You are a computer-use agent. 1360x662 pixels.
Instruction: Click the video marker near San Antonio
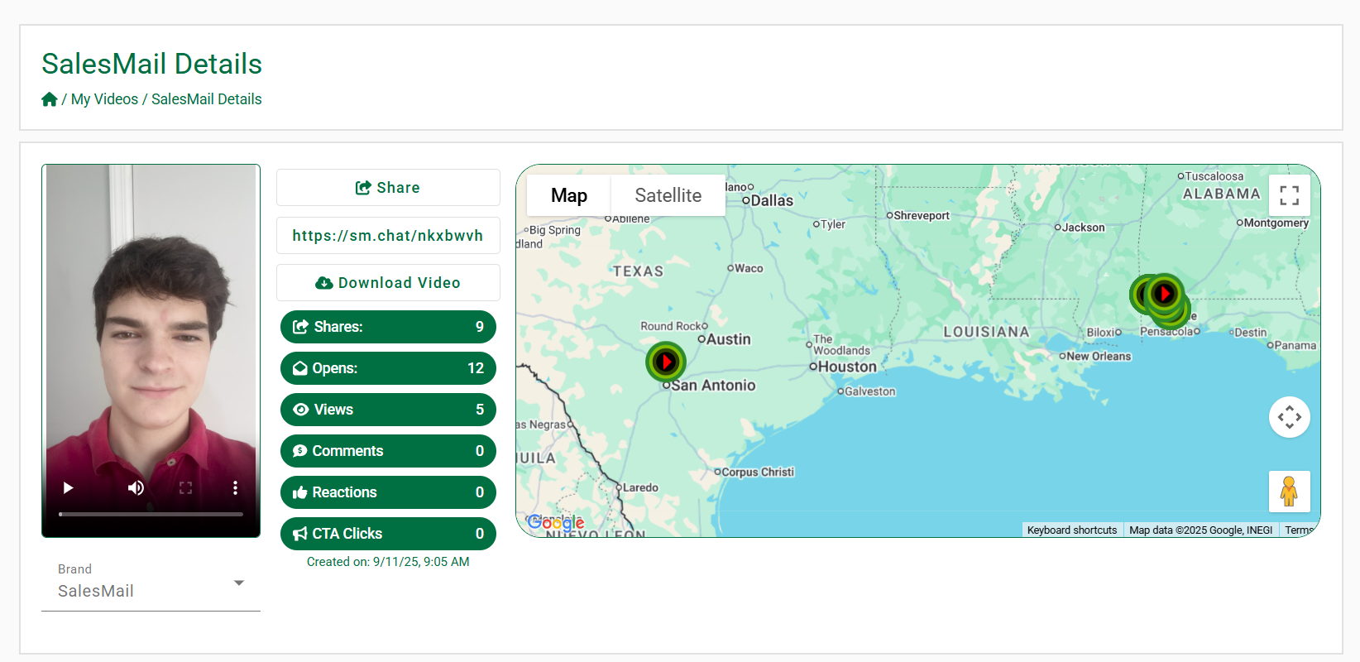666,362
